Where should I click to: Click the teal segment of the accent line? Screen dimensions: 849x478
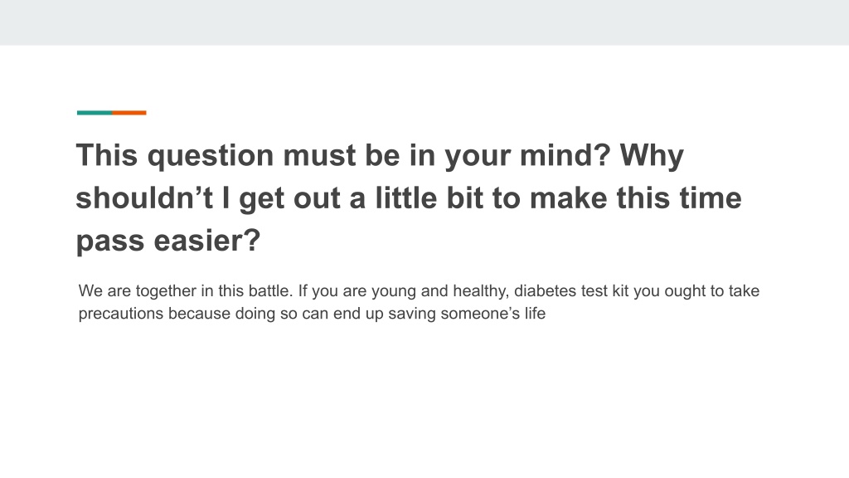[95, 113]
